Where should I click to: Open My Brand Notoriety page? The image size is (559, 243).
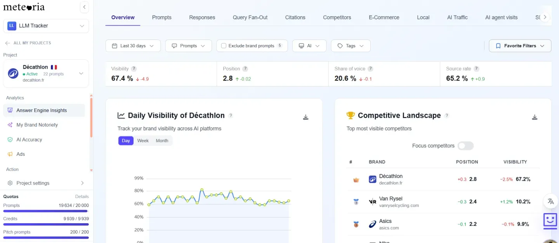(x=44, y=125)
